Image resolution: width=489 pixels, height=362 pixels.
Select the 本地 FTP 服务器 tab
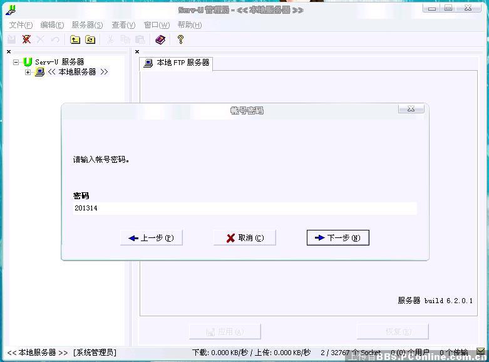coord(177,63)
